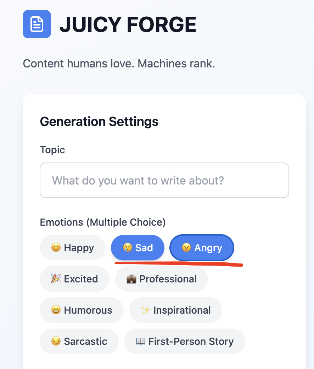Click the smirking face emoji on Sarcastic
The width and height of the screenshot is (314, 369).
click(56, 341)
